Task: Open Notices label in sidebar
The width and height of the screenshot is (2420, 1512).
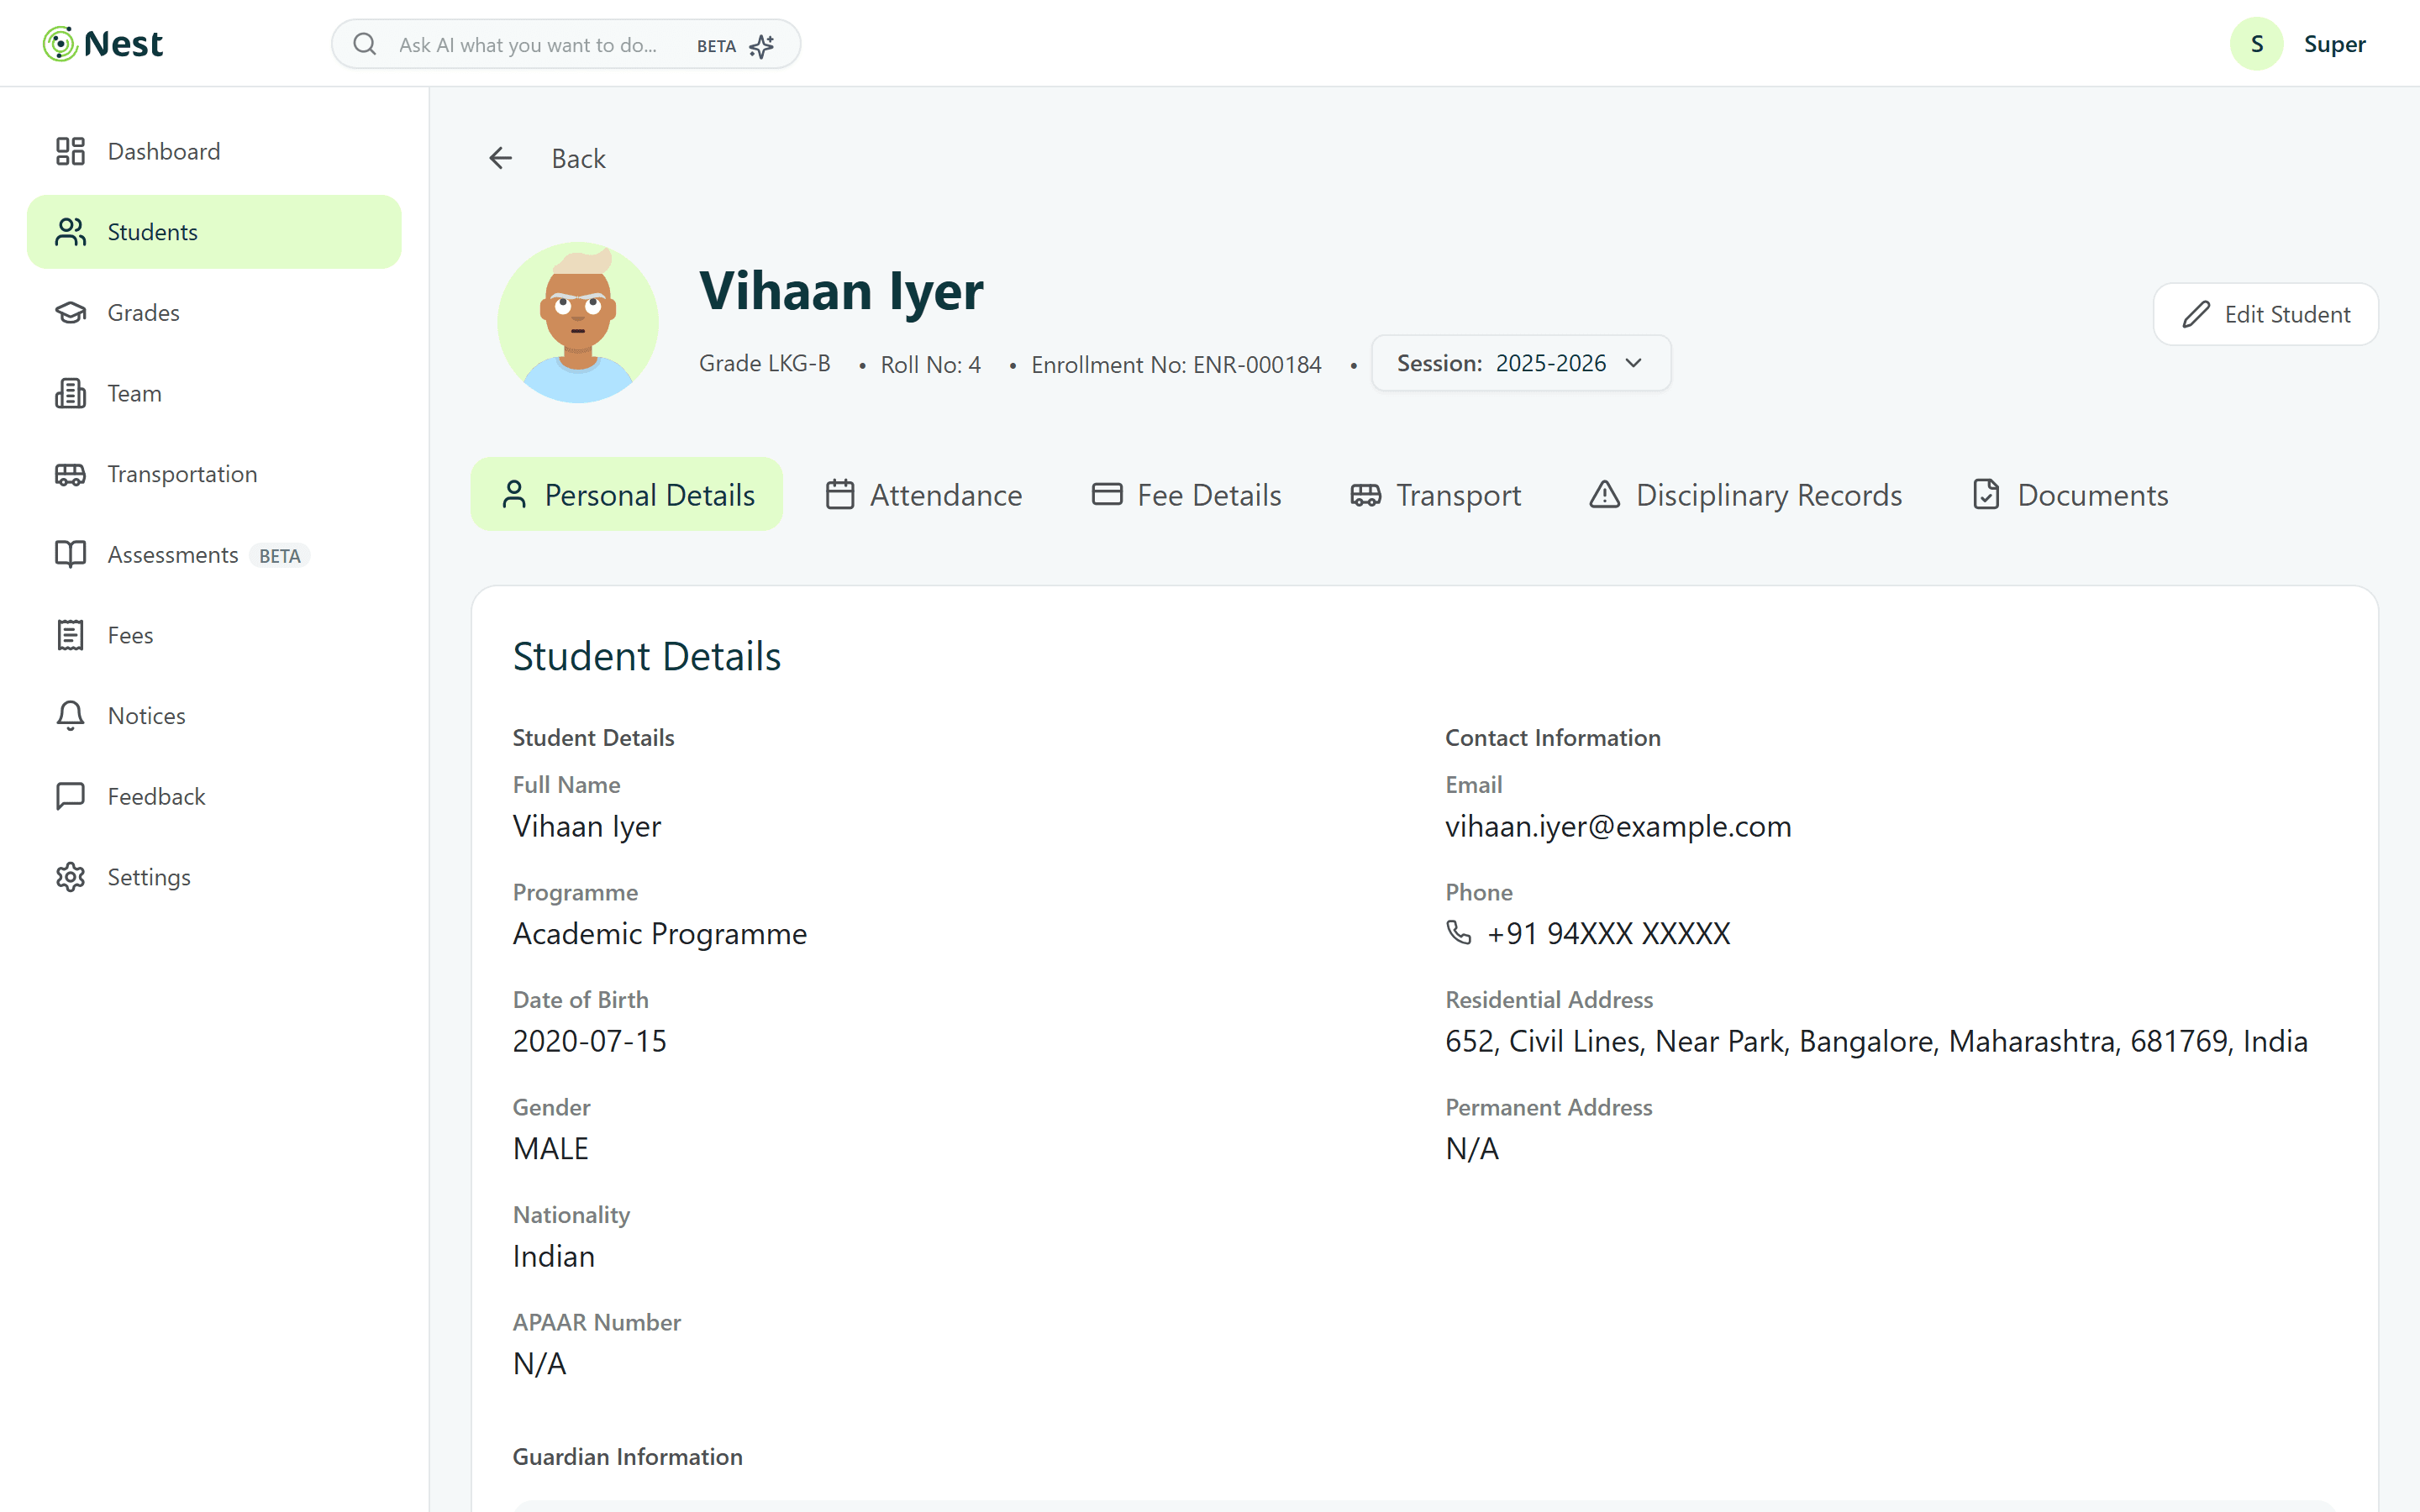Action: click(147, 716)
